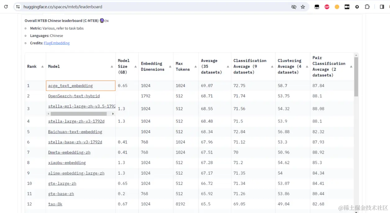The width and height of the screenshot is (390, 213).
Task: Click the yellow circle extension icon
Action: (x=337, y=7)
